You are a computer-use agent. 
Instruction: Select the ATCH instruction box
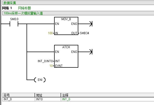(66, 56)
